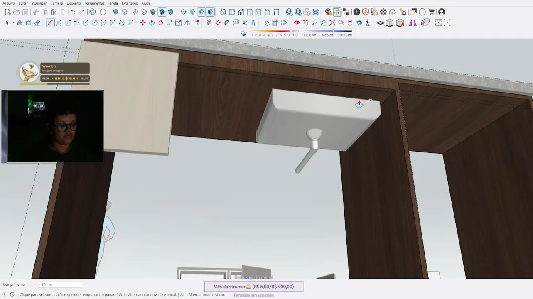This screenshot has width=533, height=299.
Task: Open the account profile icon
Action: point(442,12)
